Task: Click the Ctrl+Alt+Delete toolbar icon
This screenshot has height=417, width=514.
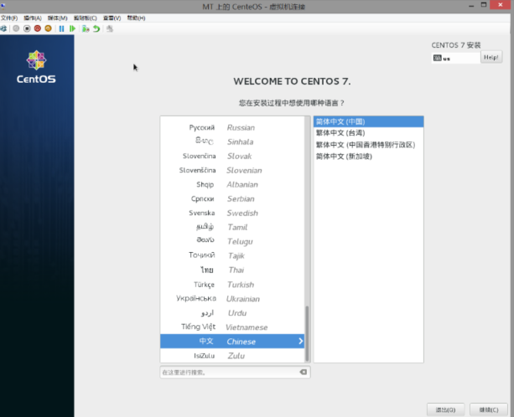Action: 3,28
